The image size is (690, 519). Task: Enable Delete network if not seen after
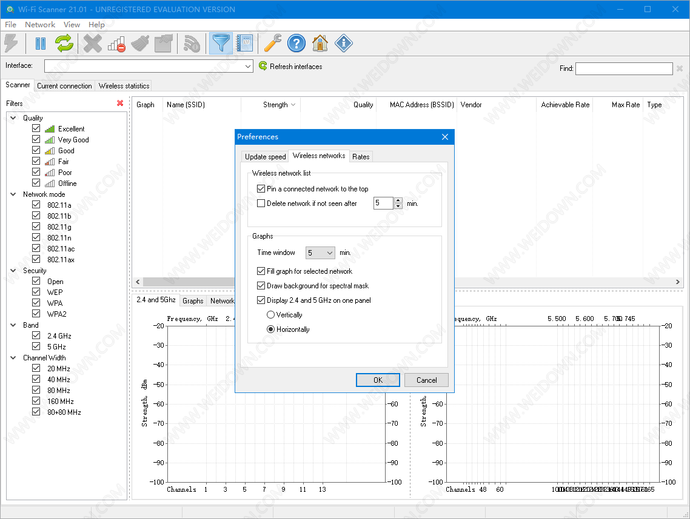[x=261, y=203]
